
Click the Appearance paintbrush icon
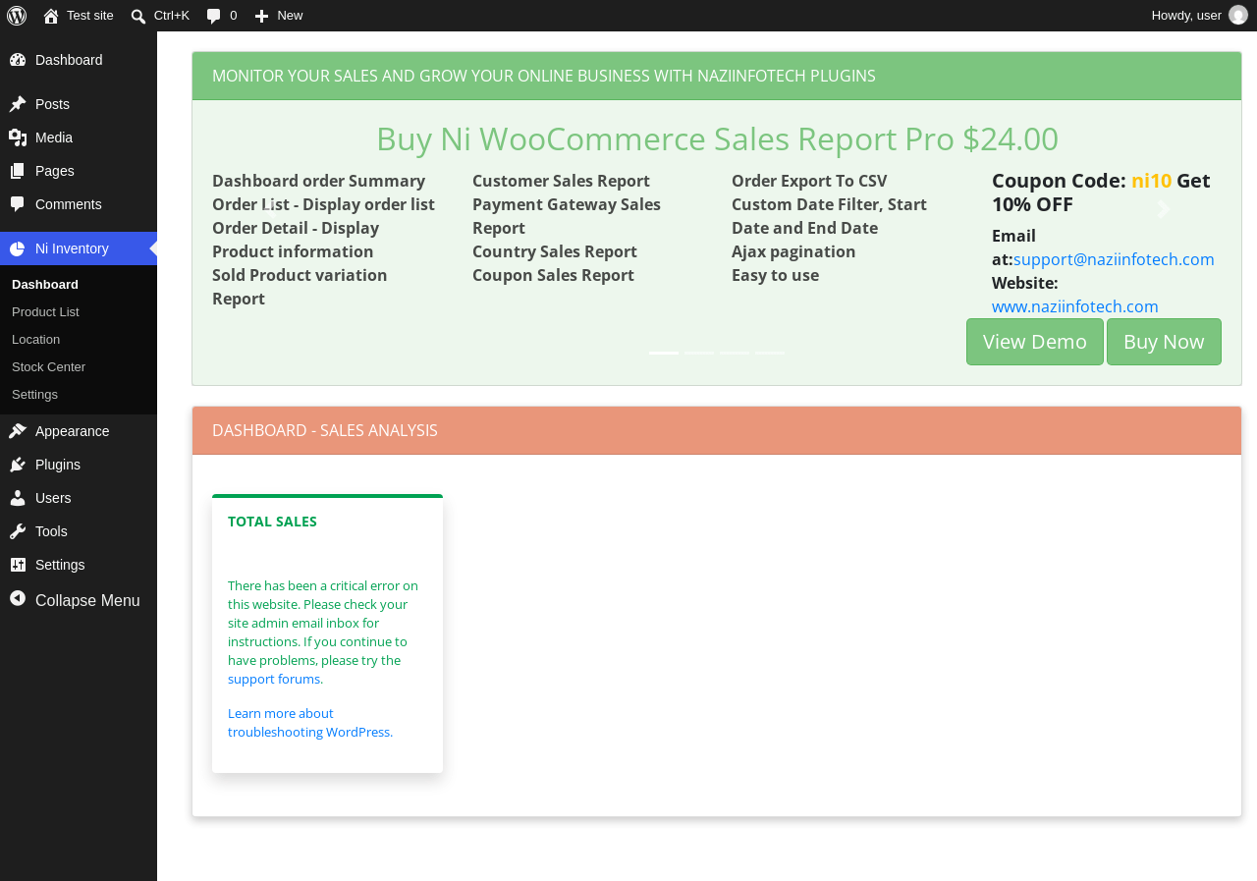18,431
